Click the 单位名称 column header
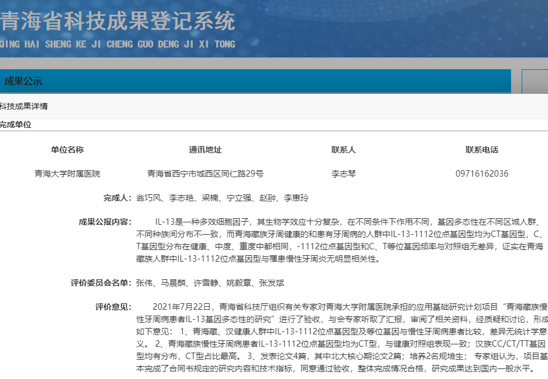Screen dimensions: 548x379 coord(67,150)
